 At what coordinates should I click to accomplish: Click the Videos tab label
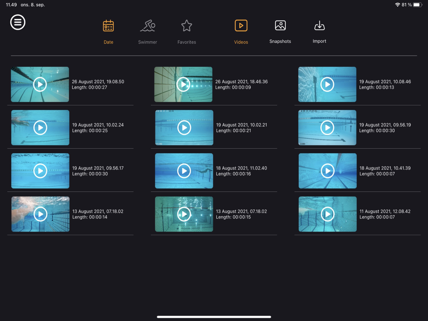[x=241, y=42]
